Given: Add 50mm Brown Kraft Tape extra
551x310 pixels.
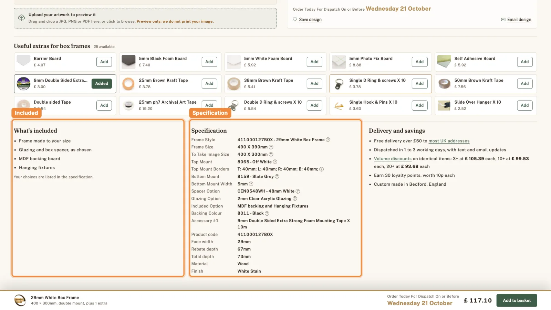Looking at the screenshot, I should 524,84.
